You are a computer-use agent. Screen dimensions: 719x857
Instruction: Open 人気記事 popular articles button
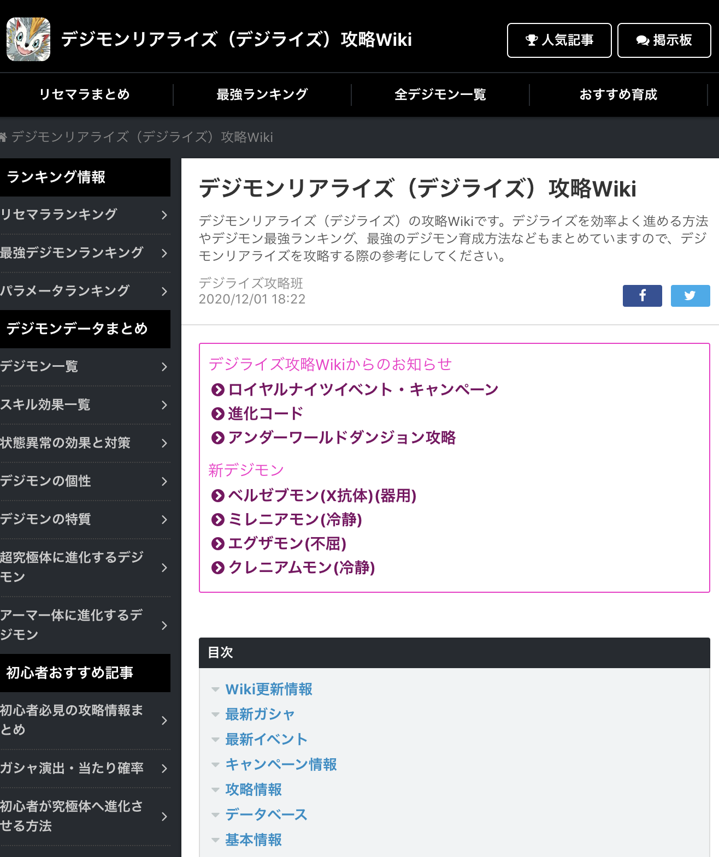559,40
